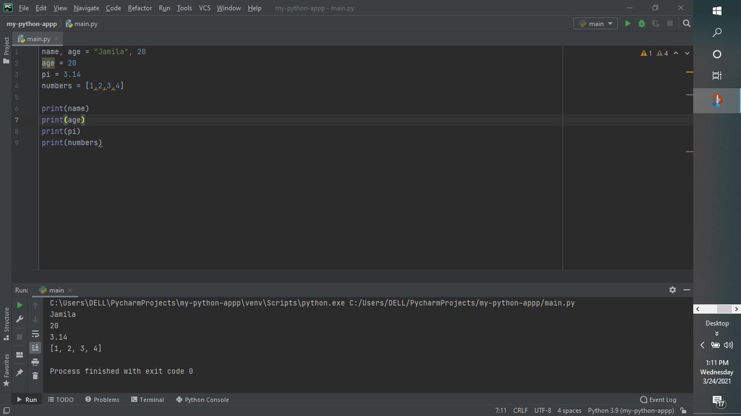Click the stop button in Run panel
Screen dimensions: 741x416
pos(19,336)
